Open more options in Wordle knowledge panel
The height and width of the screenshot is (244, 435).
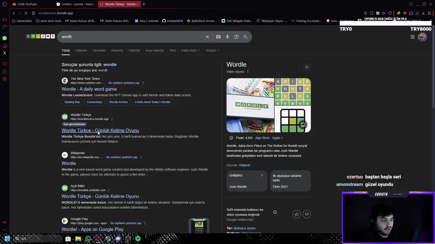(x=248, y=72)
